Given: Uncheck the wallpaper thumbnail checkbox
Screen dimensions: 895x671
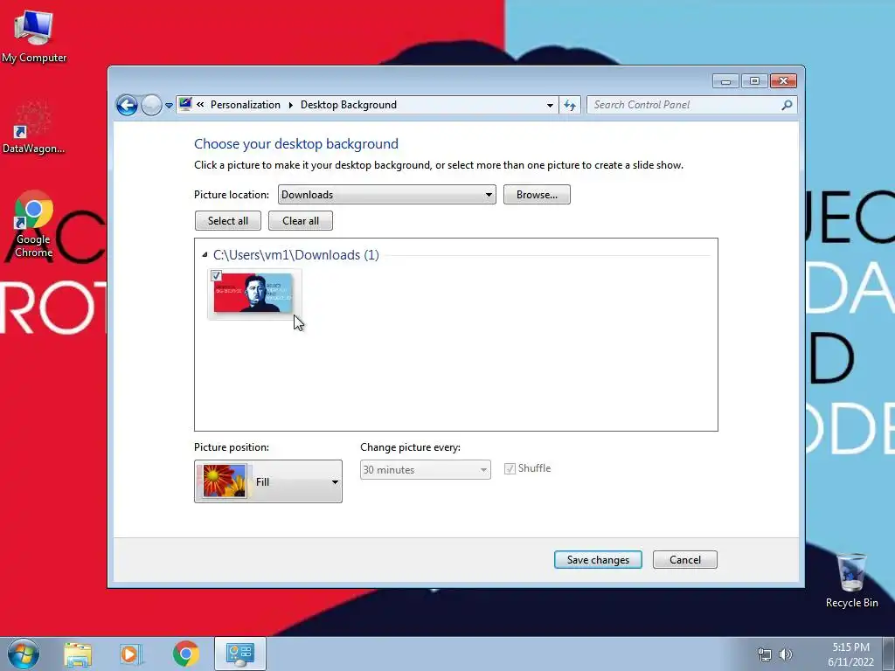Looking at the screenshot, I should tap(217, 276).
